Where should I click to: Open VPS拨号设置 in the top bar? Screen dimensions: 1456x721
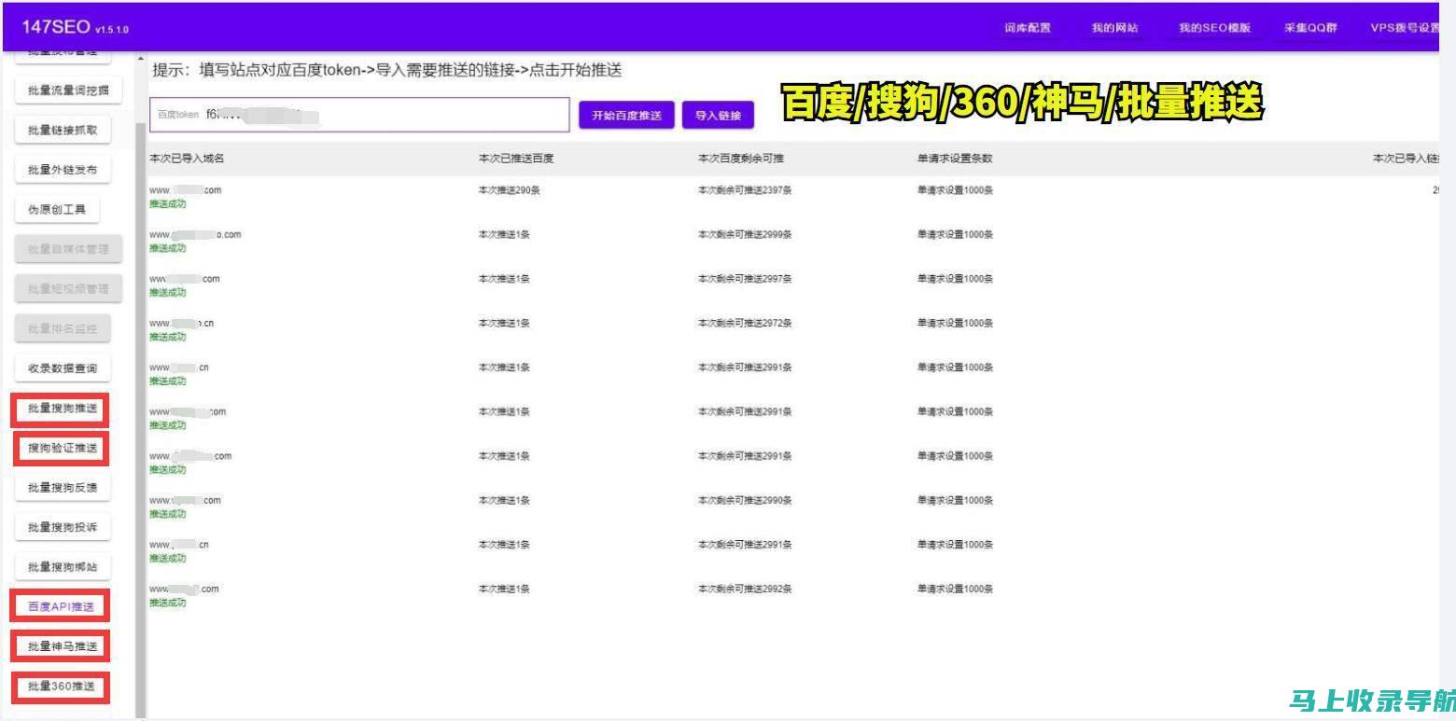point(1406,28)
